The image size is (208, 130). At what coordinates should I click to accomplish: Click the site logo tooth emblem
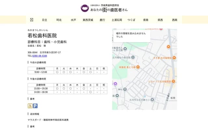[x=85, y=8]
